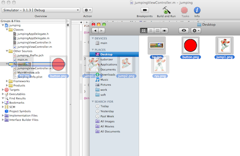Collapse the jumping project in Groups & Files
240x156 pixels.
pos(3,25)
